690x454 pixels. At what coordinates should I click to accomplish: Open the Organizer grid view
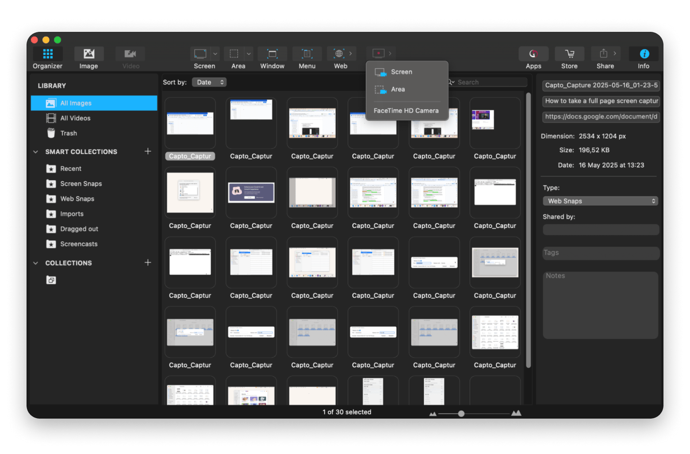click(47, 54)
